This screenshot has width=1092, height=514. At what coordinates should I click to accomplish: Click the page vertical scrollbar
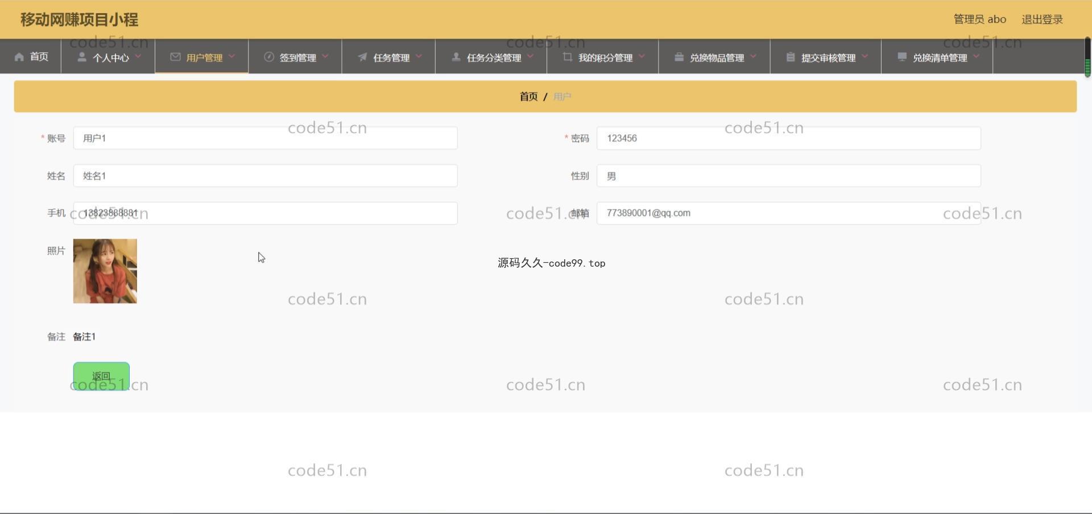(1087, 57)
